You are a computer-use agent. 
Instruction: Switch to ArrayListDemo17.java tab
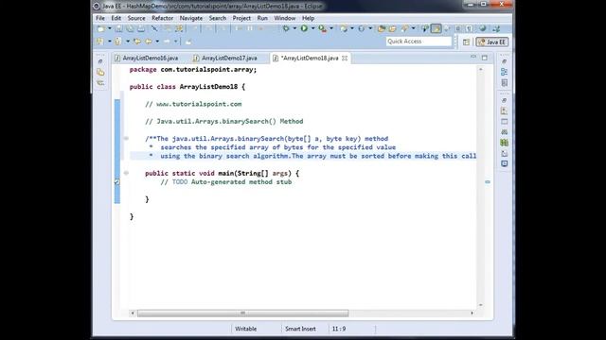tap(225, 59)
